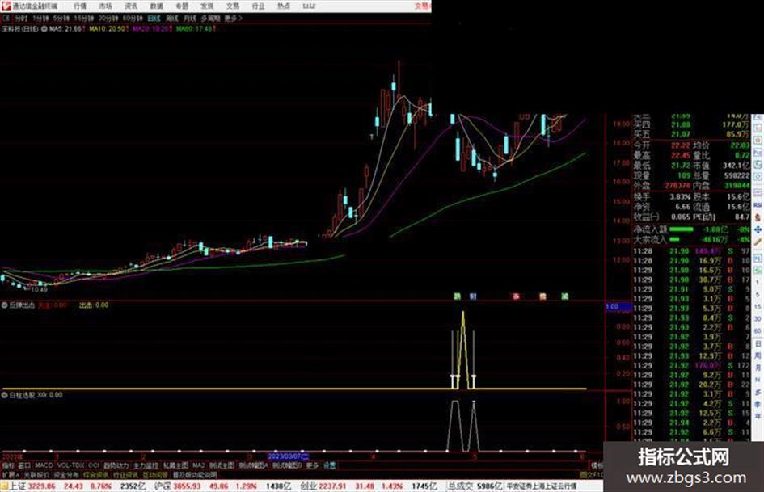
Task: Click the RSI icon in right sidebar
Action: click(x=758, y=205)
